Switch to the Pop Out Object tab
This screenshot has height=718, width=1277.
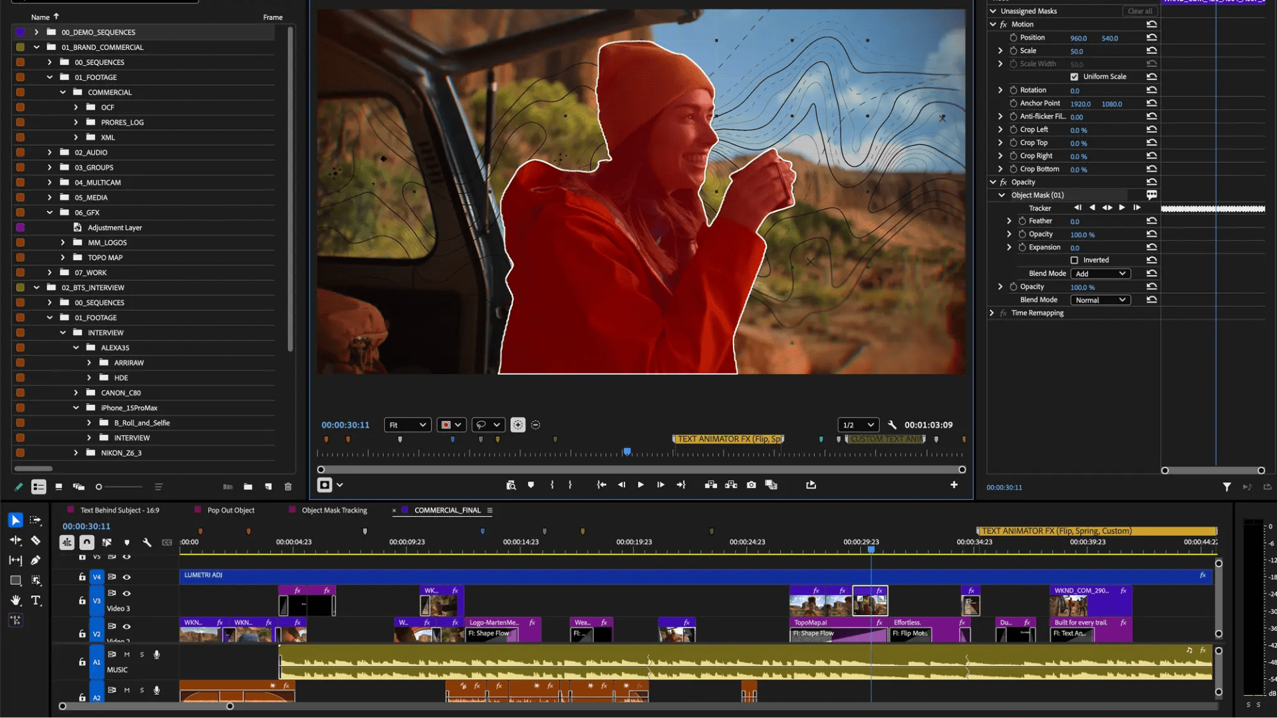click(x=230, y=511)
